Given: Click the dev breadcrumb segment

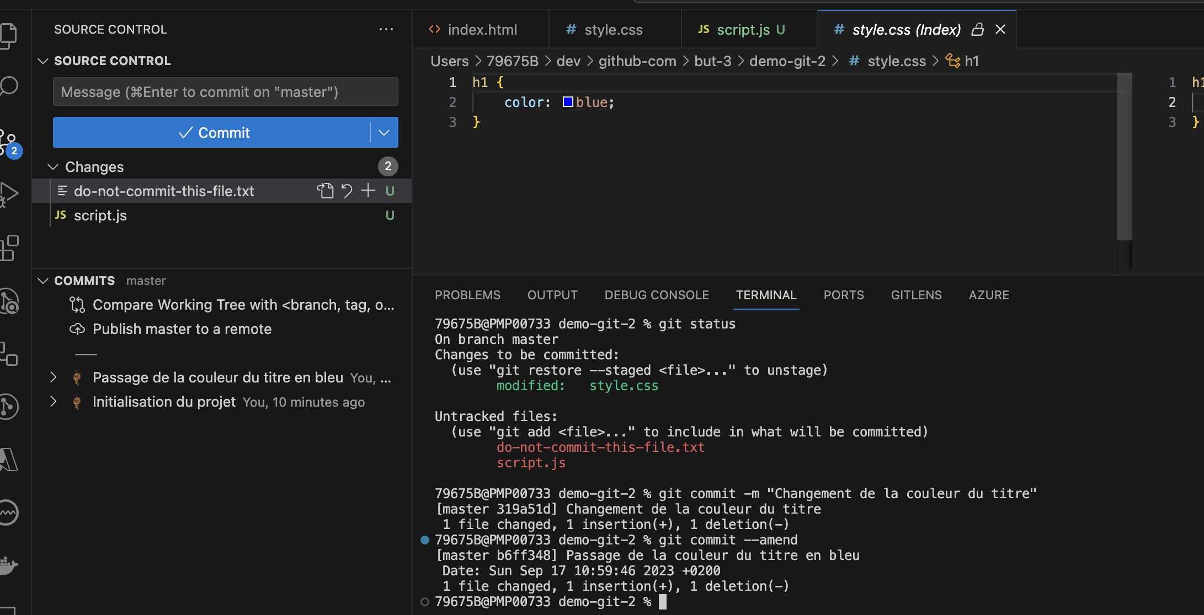Looking at the screenshot, I should click(568, 61).
